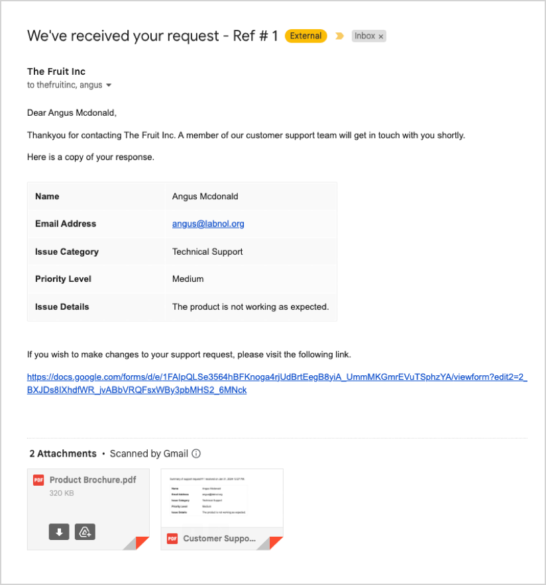
Task: Click the yellow External label badge
Action: tap(305, 36)
